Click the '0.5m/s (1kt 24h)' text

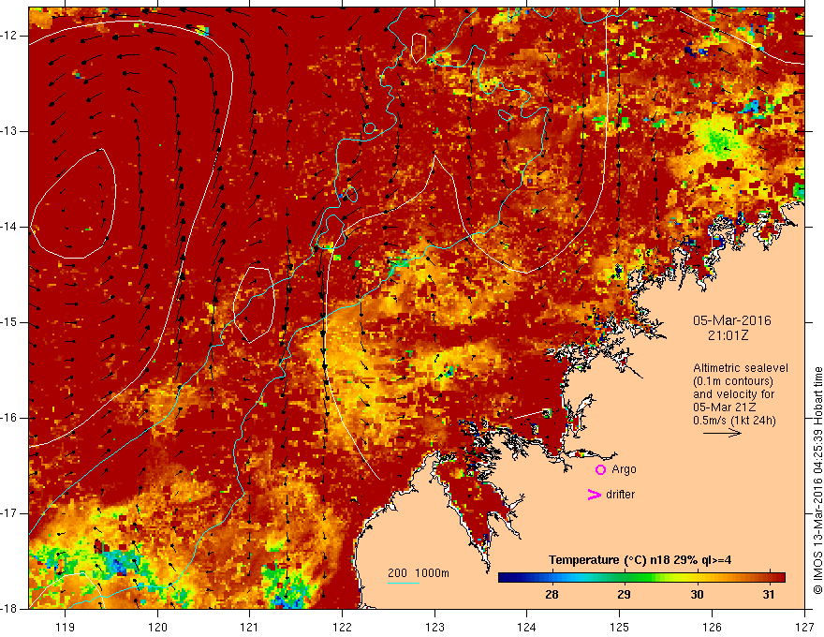(734, 421)
